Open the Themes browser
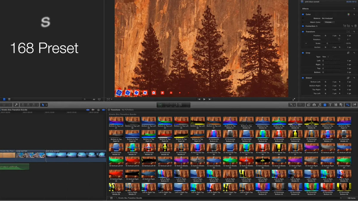358x201 pixels. click(x=341, y=105)
